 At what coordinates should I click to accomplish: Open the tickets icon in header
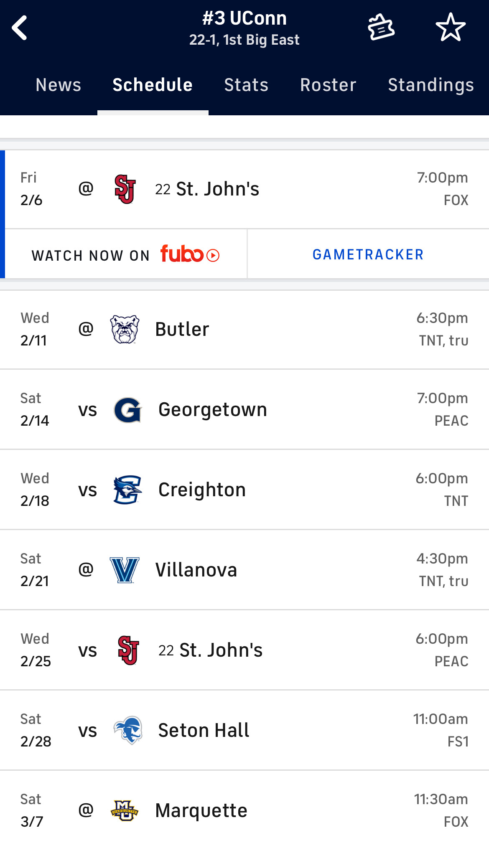tap(381, 28)
